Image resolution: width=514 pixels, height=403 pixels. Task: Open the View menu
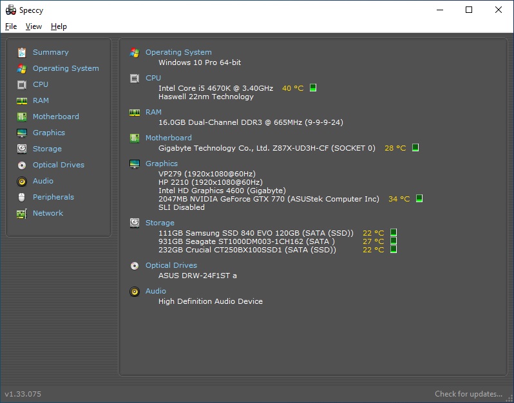point(33,26)
